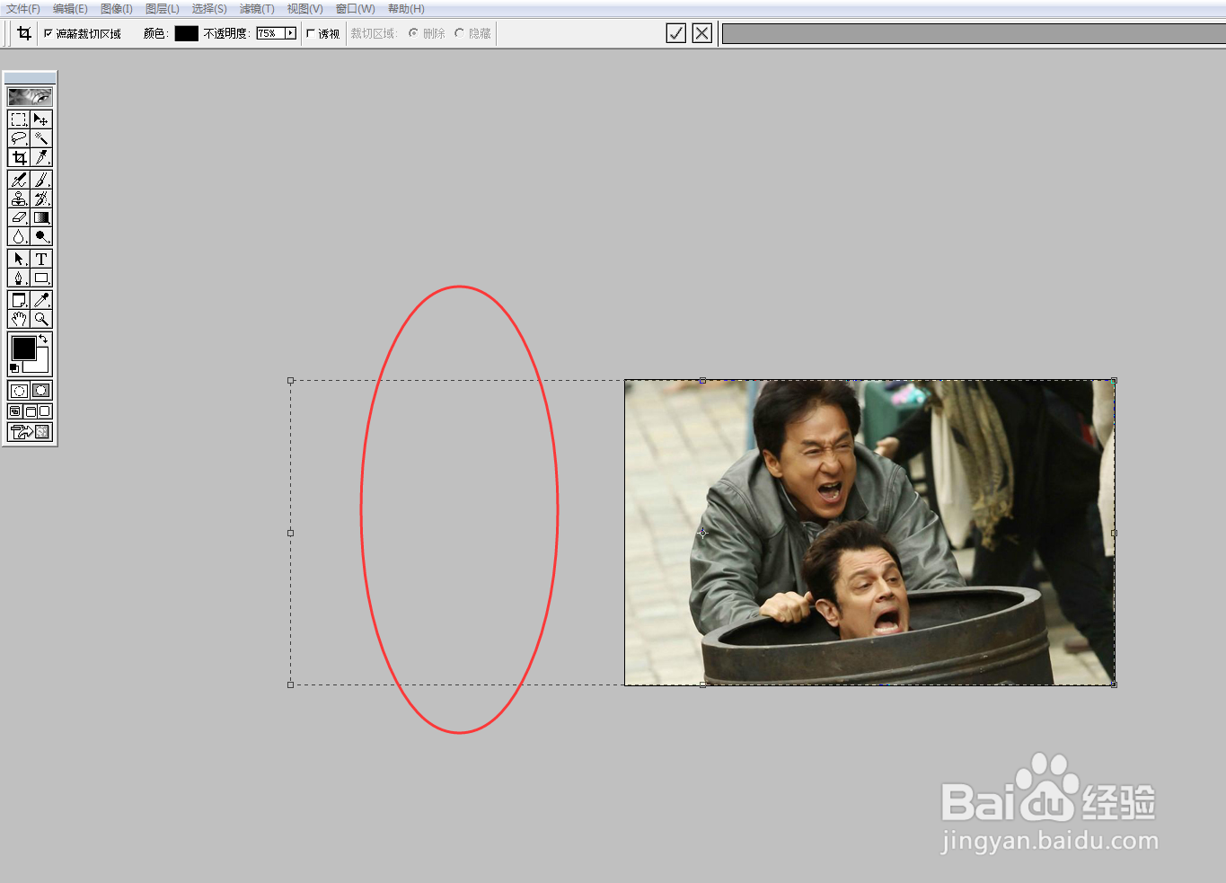Select the Gradient tool

click(41, 217)
